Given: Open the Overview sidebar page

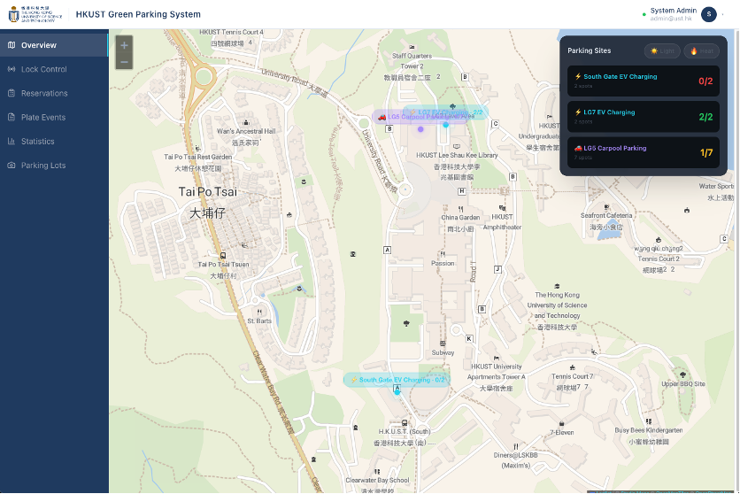Looking at the screenshot, I should pos(54,45).
